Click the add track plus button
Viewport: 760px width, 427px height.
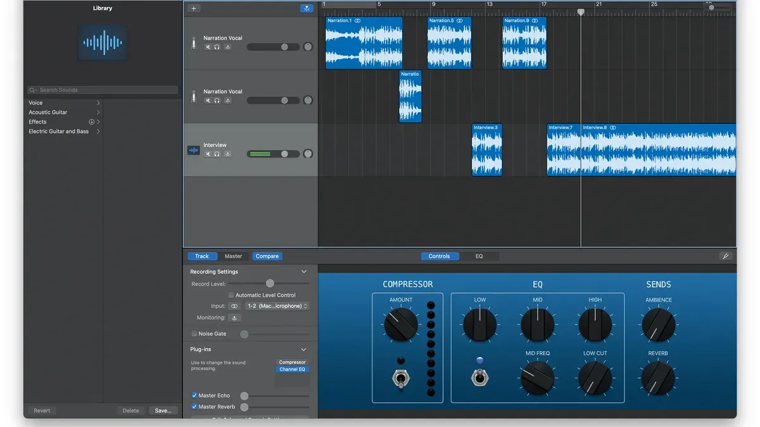[194, 8]
